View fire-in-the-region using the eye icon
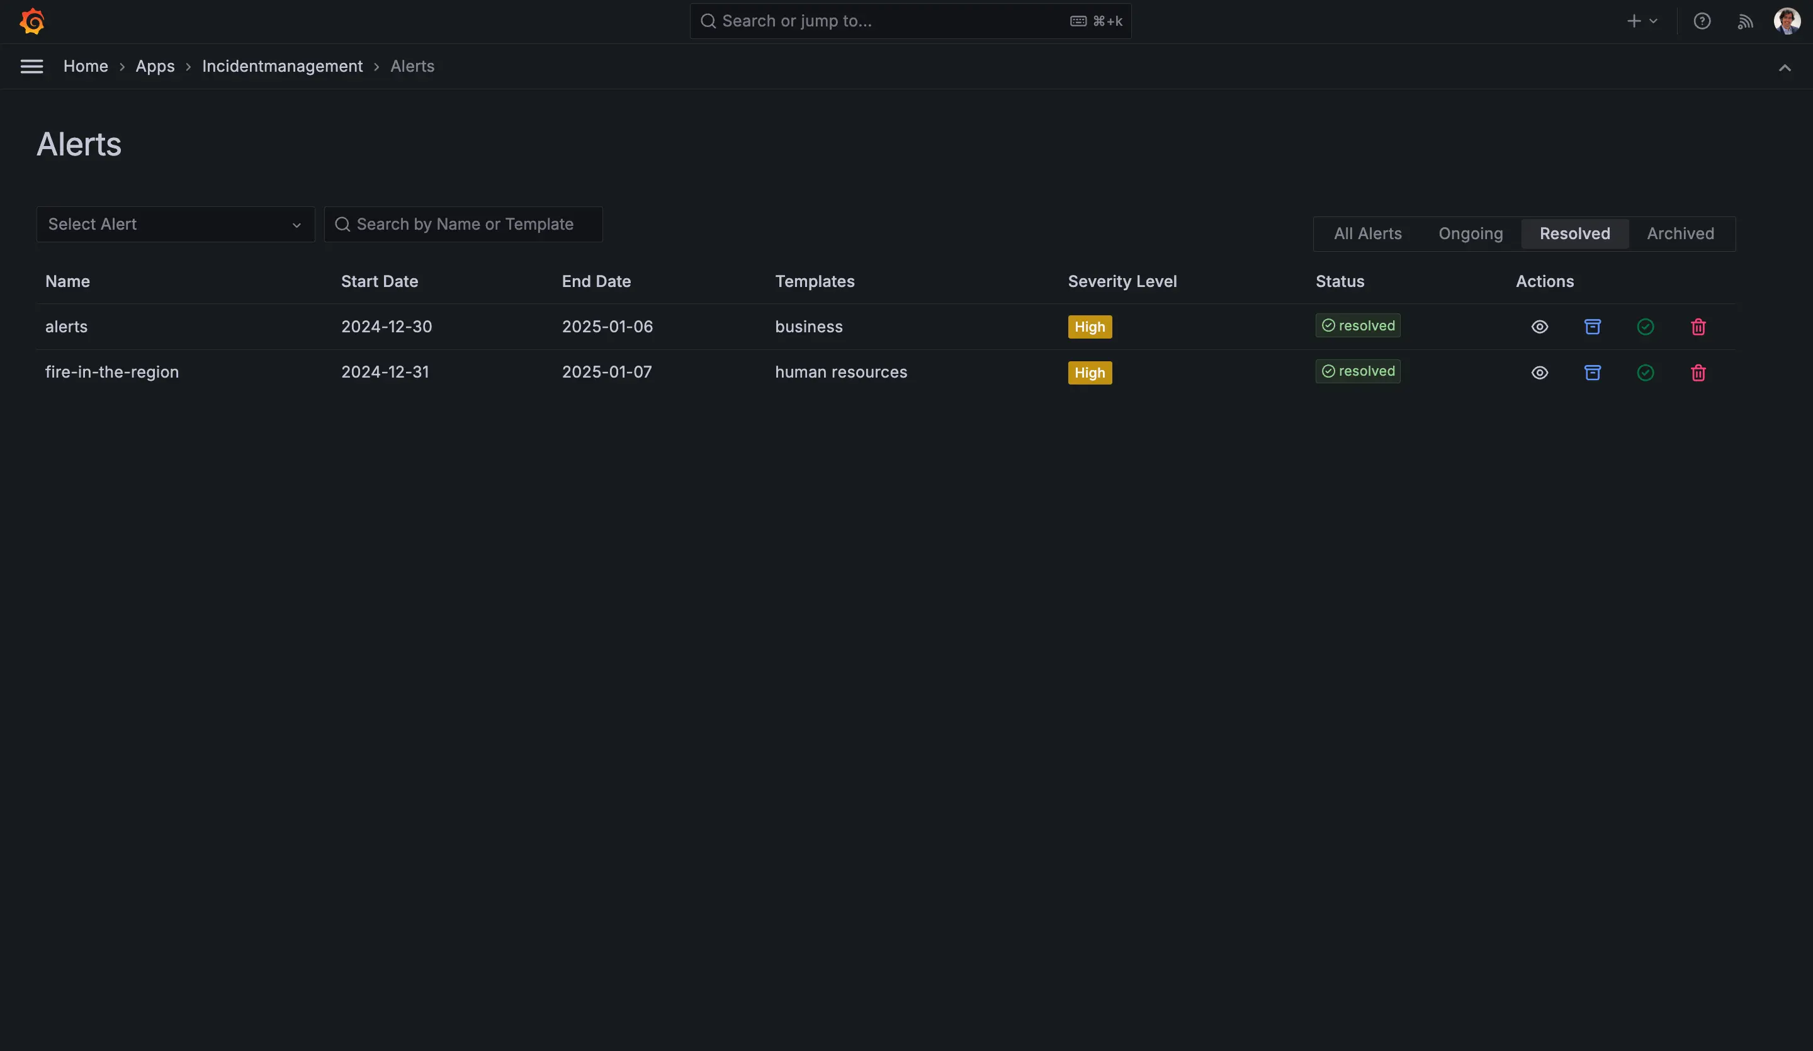 click(1540, 373)
